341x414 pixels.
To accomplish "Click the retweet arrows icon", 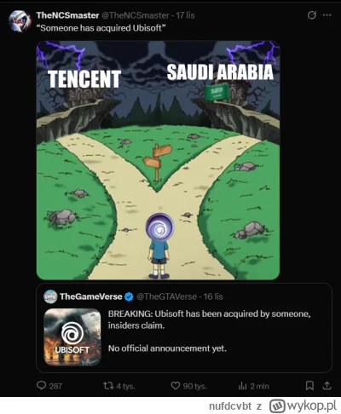I will point(108,386).
